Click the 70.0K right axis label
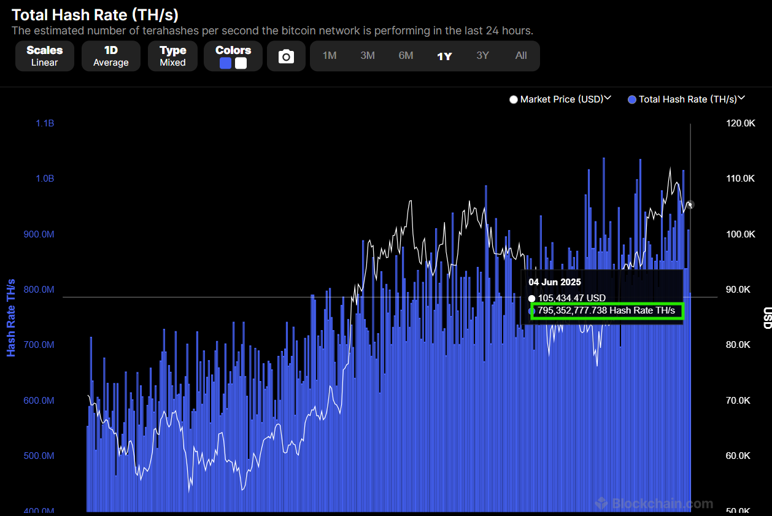 [738, 401]
